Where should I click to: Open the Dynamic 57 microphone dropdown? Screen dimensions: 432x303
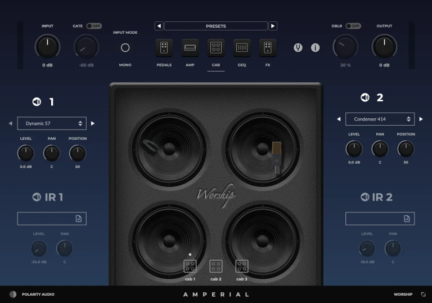coord(51,123)
